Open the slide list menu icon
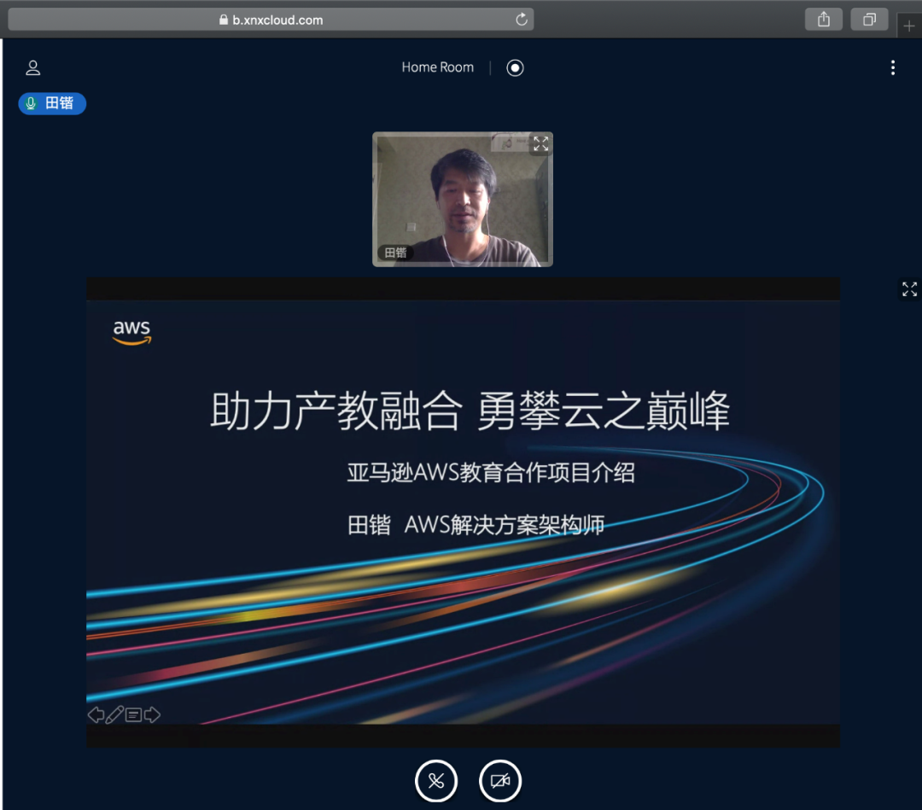The width and height of the screenshot is (922, 810). (133, 714)
